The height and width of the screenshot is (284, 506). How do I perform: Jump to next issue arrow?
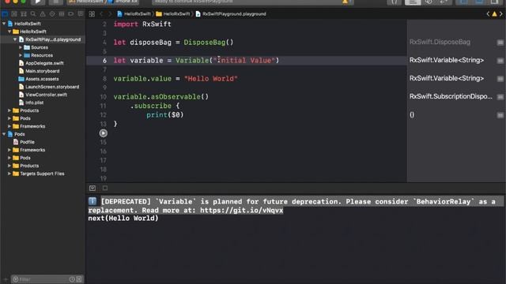[x=501, y=14]
